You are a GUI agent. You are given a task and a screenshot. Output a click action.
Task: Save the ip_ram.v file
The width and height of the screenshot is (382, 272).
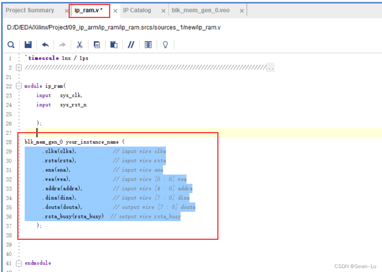[x=28, y=45]
